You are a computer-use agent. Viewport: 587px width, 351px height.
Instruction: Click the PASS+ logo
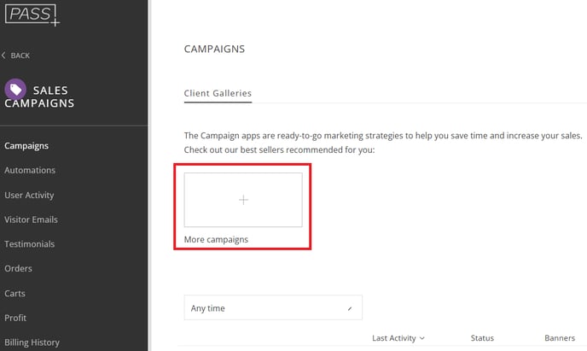(32, 15)
